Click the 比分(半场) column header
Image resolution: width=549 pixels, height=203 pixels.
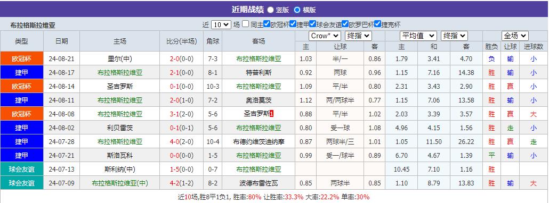pos(181,41)
